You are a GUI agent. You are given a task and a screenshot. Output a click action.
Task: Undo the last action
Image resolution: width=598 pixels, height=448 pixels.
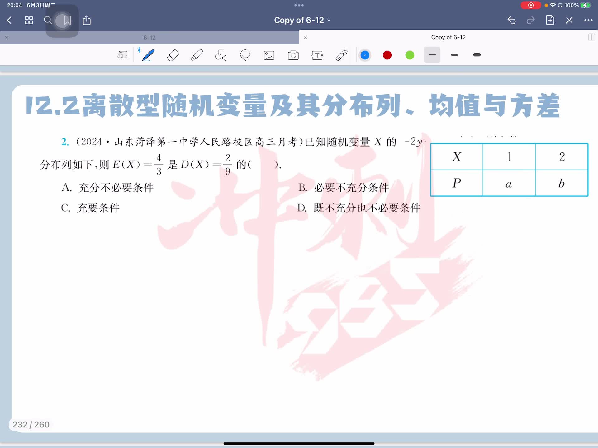click(511, 21)
